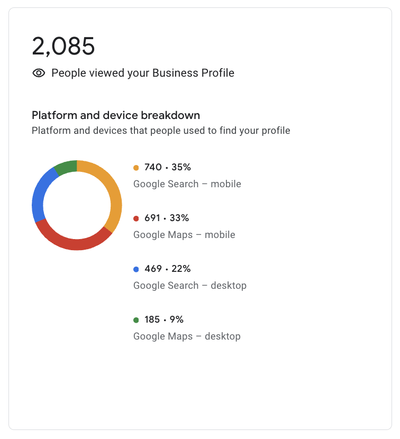Click the red legend dot for Maps mobile
The width and height of the screenshot is (400, 439).
click(x=136, y=218)
